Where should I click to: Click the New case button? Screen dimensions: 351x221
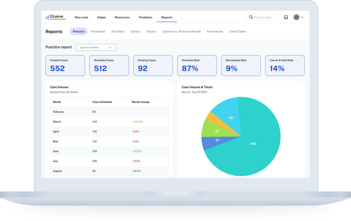click(81, 17)
